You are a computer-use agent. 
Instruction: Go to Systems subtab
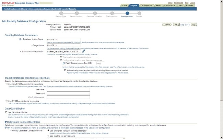pyautogui.click(x=55, y=9)
